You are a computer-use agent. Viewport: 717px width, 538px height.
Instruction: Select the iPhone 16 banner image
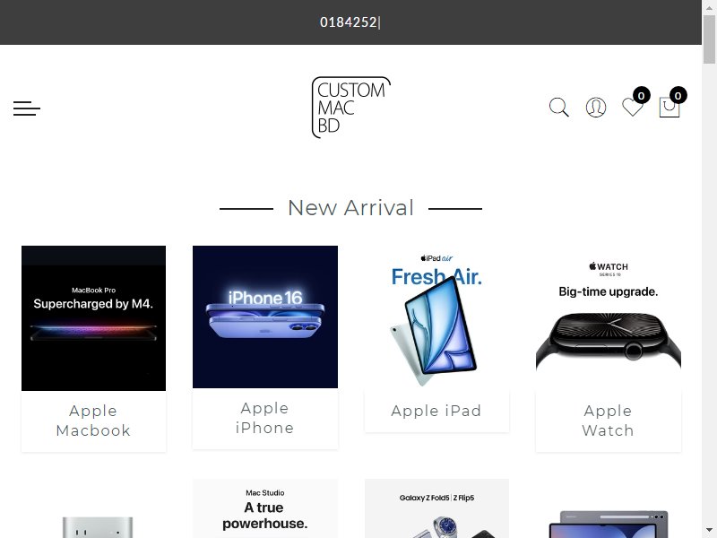pyautogui.click(x=265, y=317)
